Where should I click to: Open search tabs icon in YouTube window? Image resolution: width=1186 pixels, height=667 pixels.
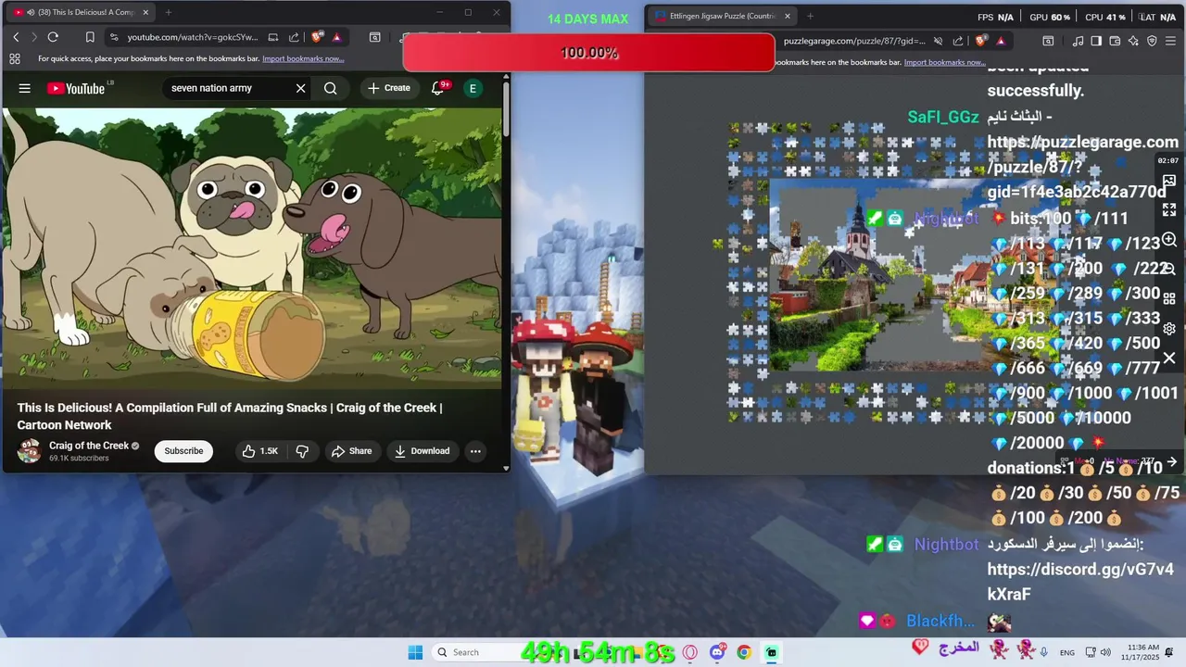pyautogui.click(x=374, y=37)
